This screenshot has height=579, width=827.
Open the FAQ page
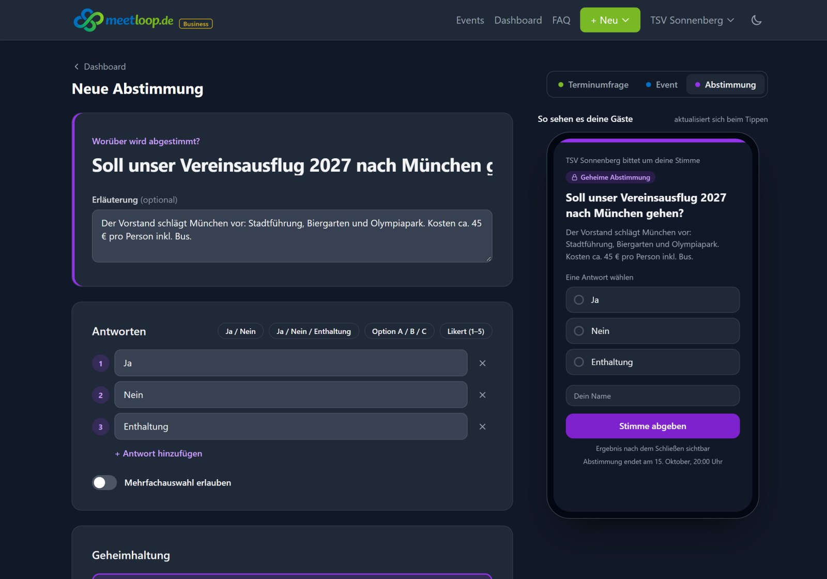(561, 20)
